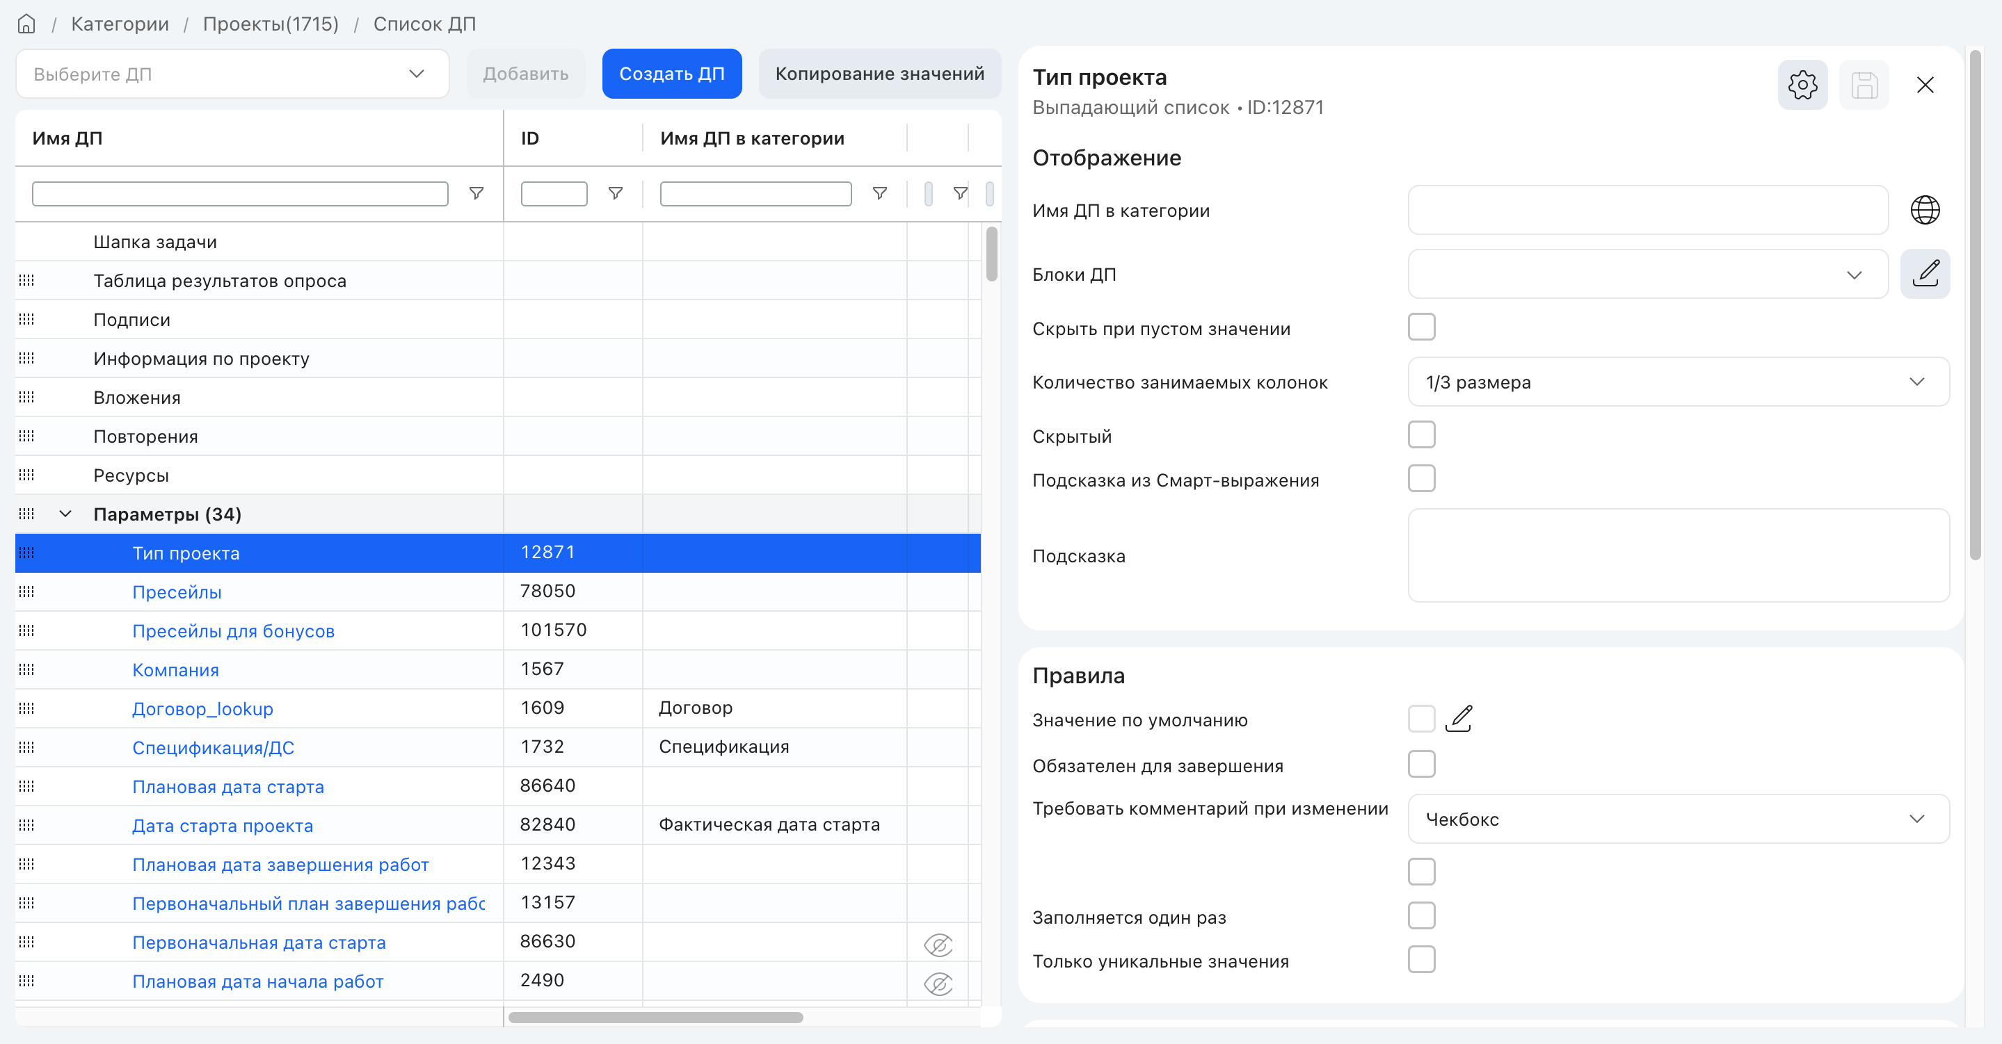Open the Выберите ДП dropdown
2002x1044 pixels.
click(x=232, y=74)
